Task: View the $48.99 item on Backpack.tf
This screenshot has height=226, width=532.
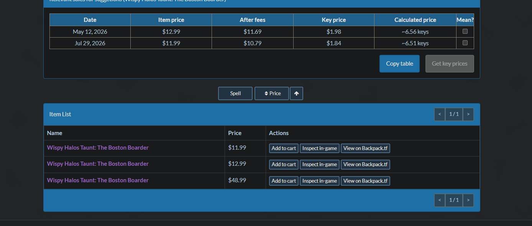Action: pyautogui.click(x=365, y=181)
